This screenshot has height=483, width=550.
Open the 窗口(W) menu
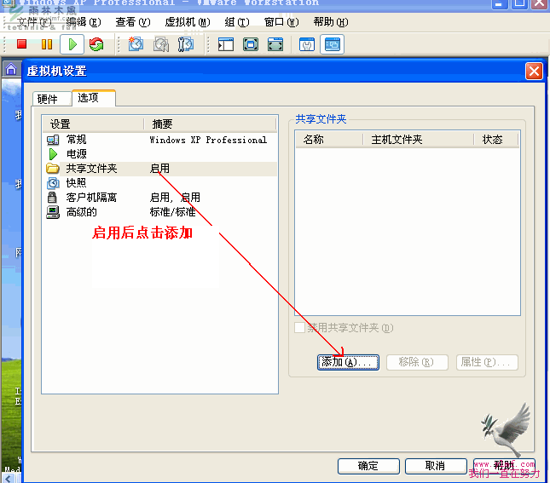coord(281,22)
